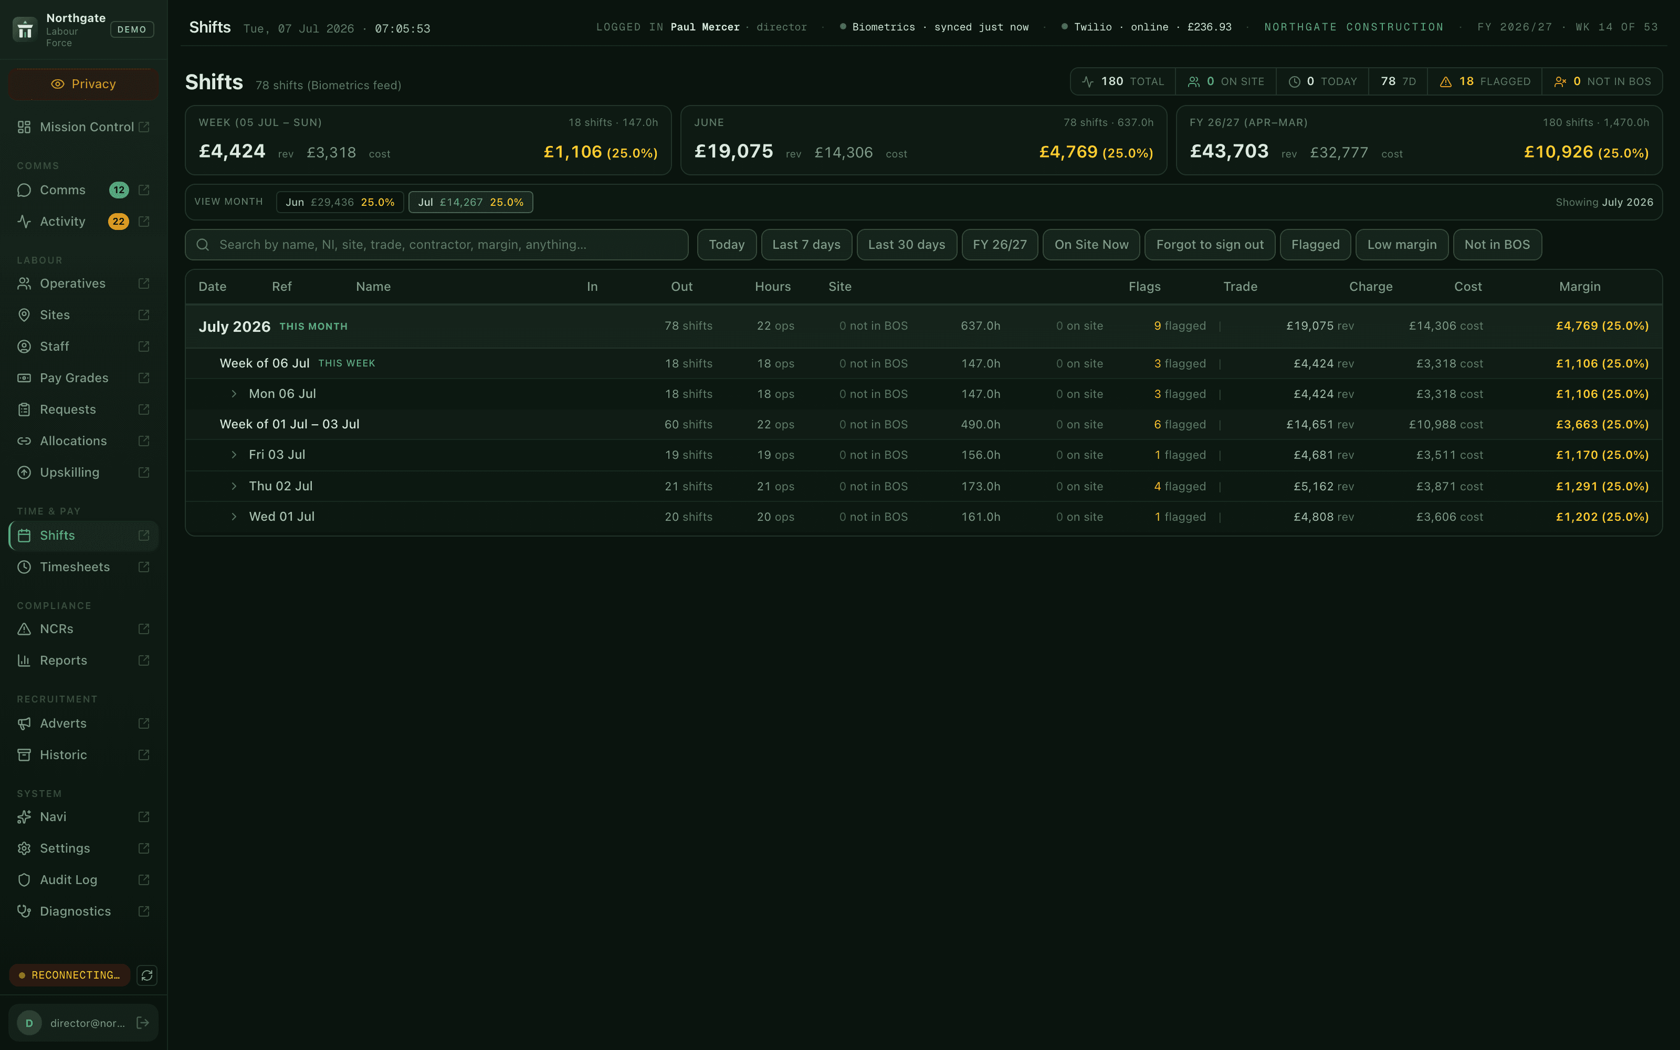Toggle the Low margin filter

click(1402, 245)
